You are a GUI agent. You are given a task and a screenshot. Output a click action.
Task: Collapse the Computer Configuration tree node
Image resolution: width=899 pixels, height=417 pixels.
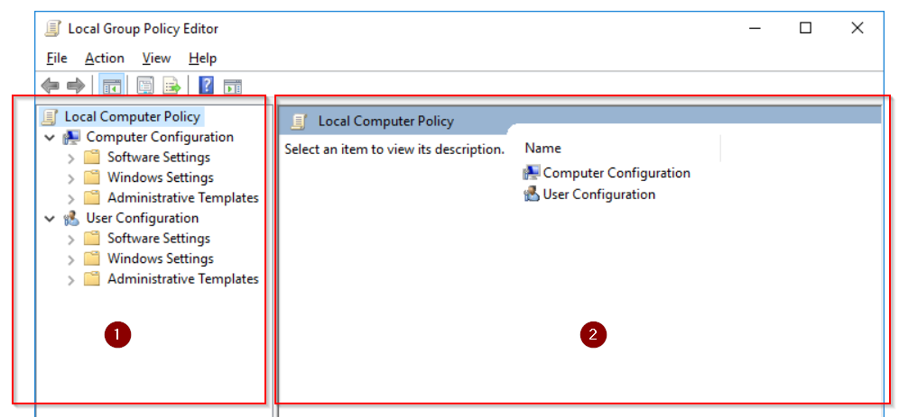pos(50,138)
